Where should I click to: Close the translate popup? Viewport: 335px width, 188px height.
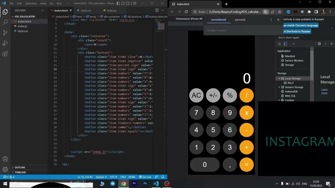point(278,20)
